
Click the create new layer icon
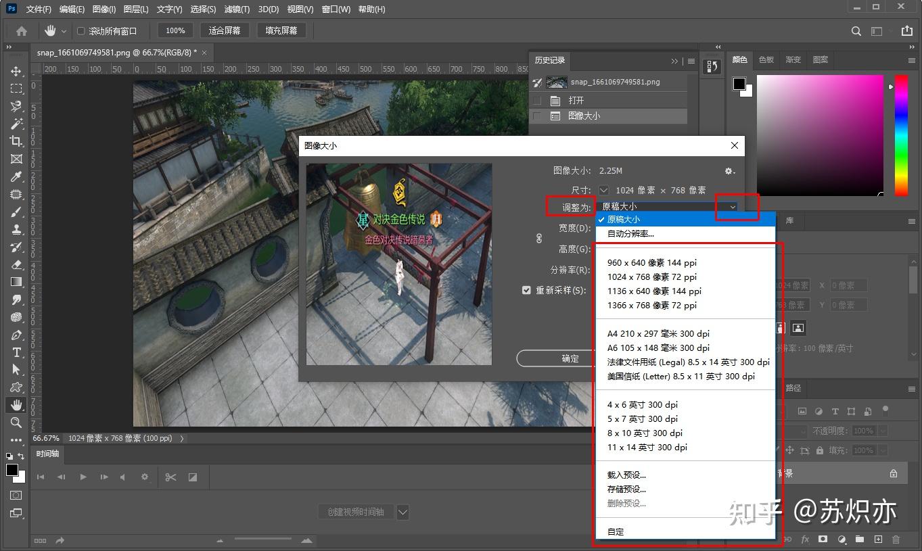pyautogui.click(x=878, y=539)
